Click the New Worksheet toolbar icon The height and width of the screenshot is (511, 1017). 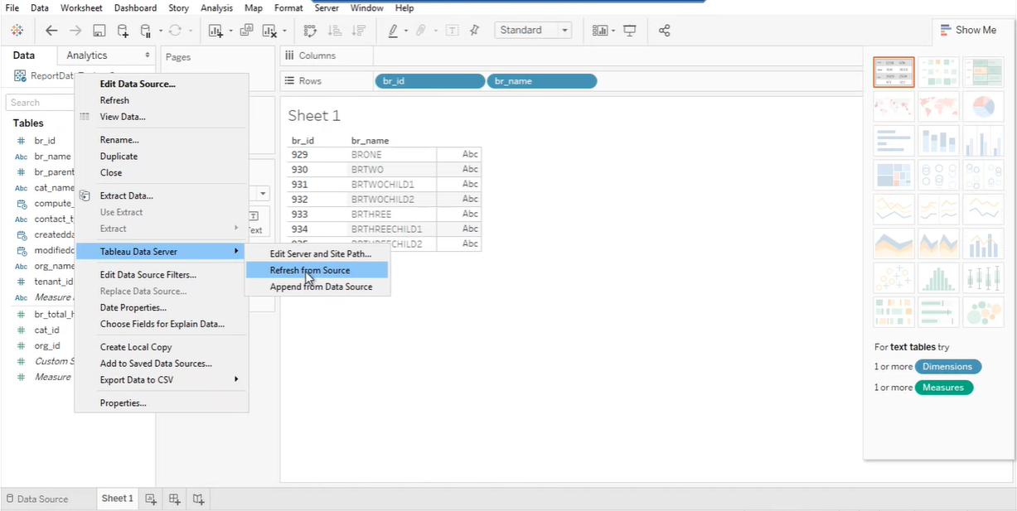coord(216,31)
